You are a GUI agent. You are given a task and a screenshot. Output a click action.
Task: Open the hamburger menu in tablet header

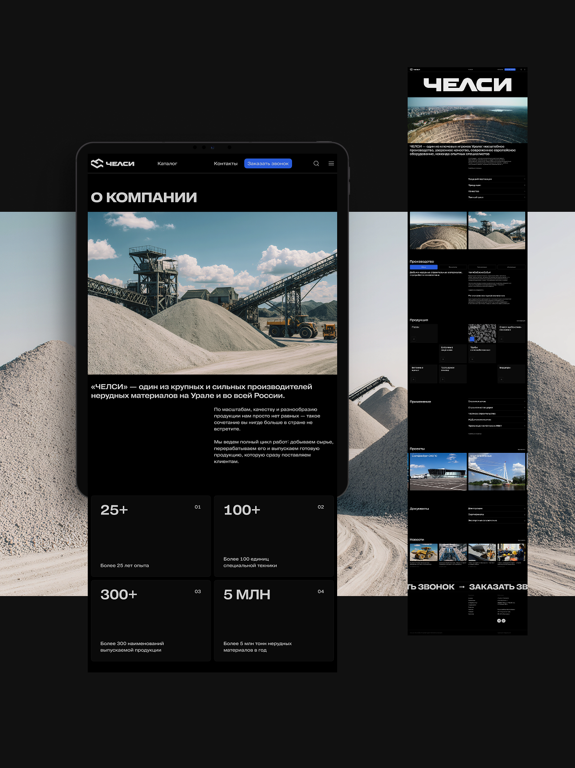331,164
